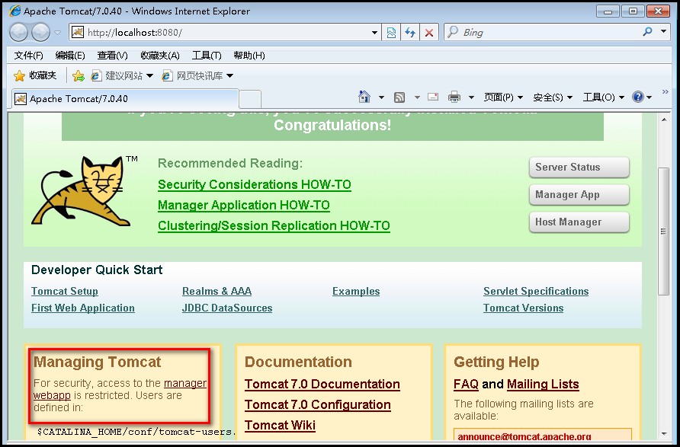Open the 工具(O) command menu
680x447 pixels.
[x=603, y=97]
